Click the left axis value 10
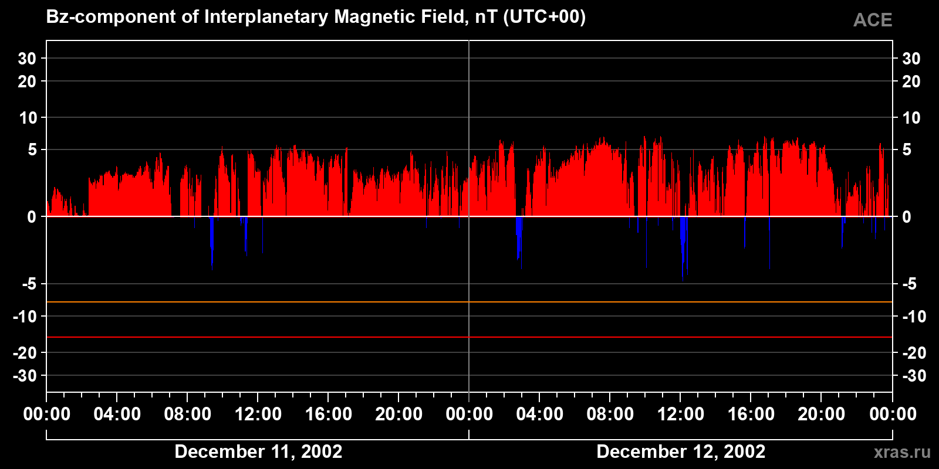 pos(28,118)
